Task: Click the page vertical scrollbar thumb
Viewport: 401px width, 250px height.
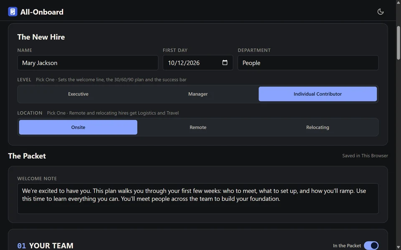Action: [x=398, y=43]
